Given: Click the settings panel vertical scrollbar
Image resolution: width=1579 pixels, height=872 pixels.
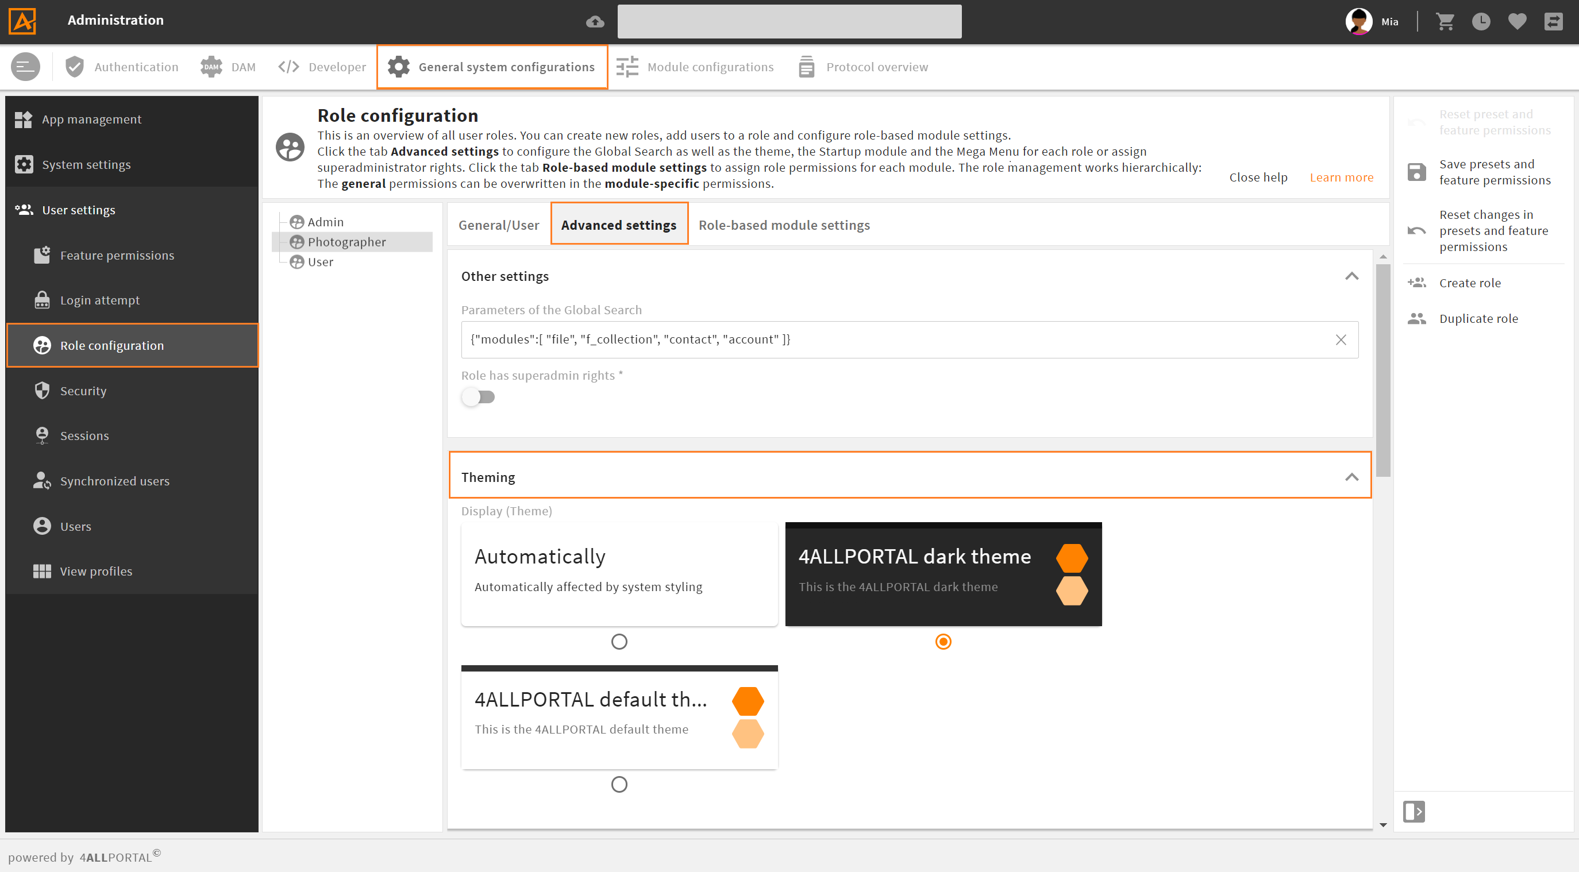Looking at the screenshot, I should coord(1382,370).
